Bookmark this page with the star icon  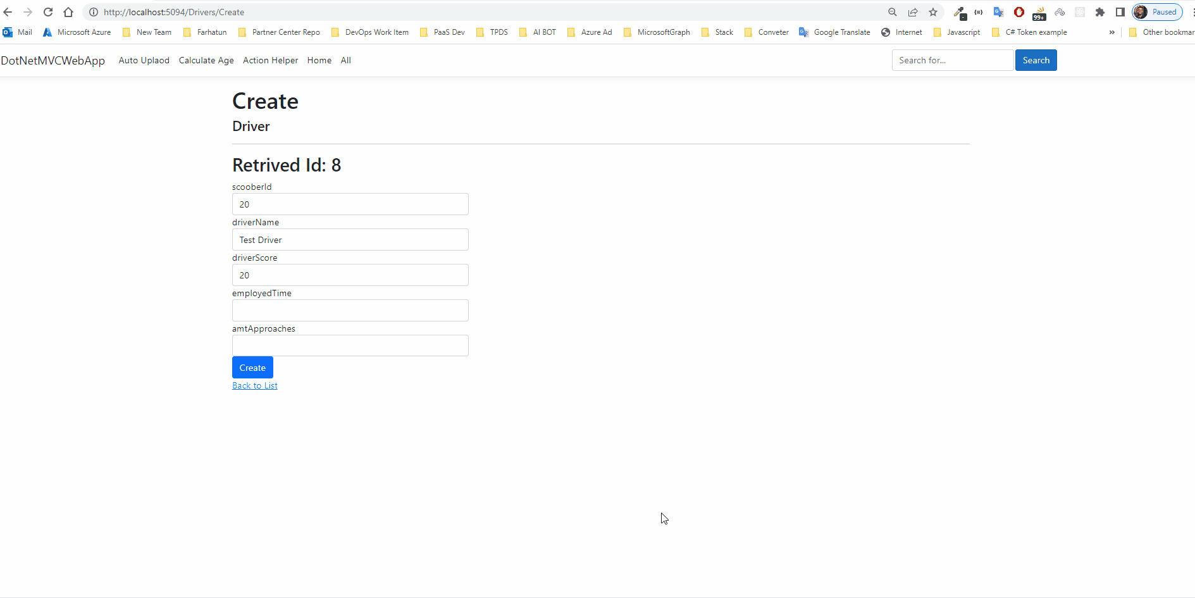coord(933,12)
